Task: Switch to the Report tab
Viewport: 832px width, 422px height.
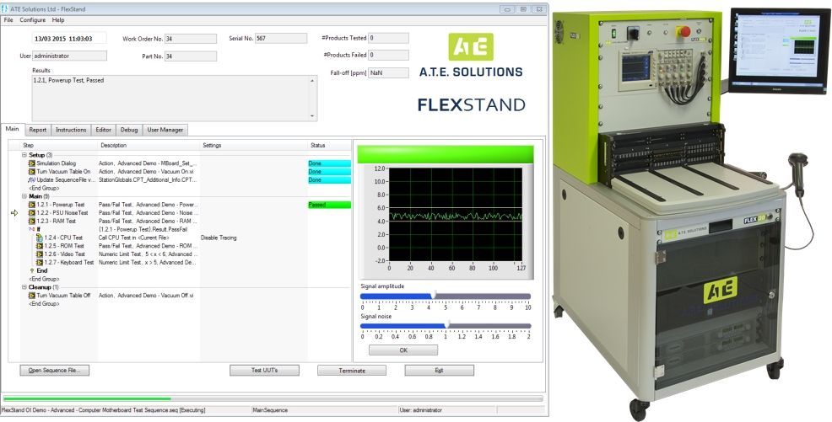Action: [x=38, y=130]
